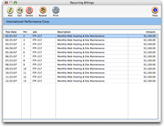Open the Edit billing tool

tap(20, 10)
